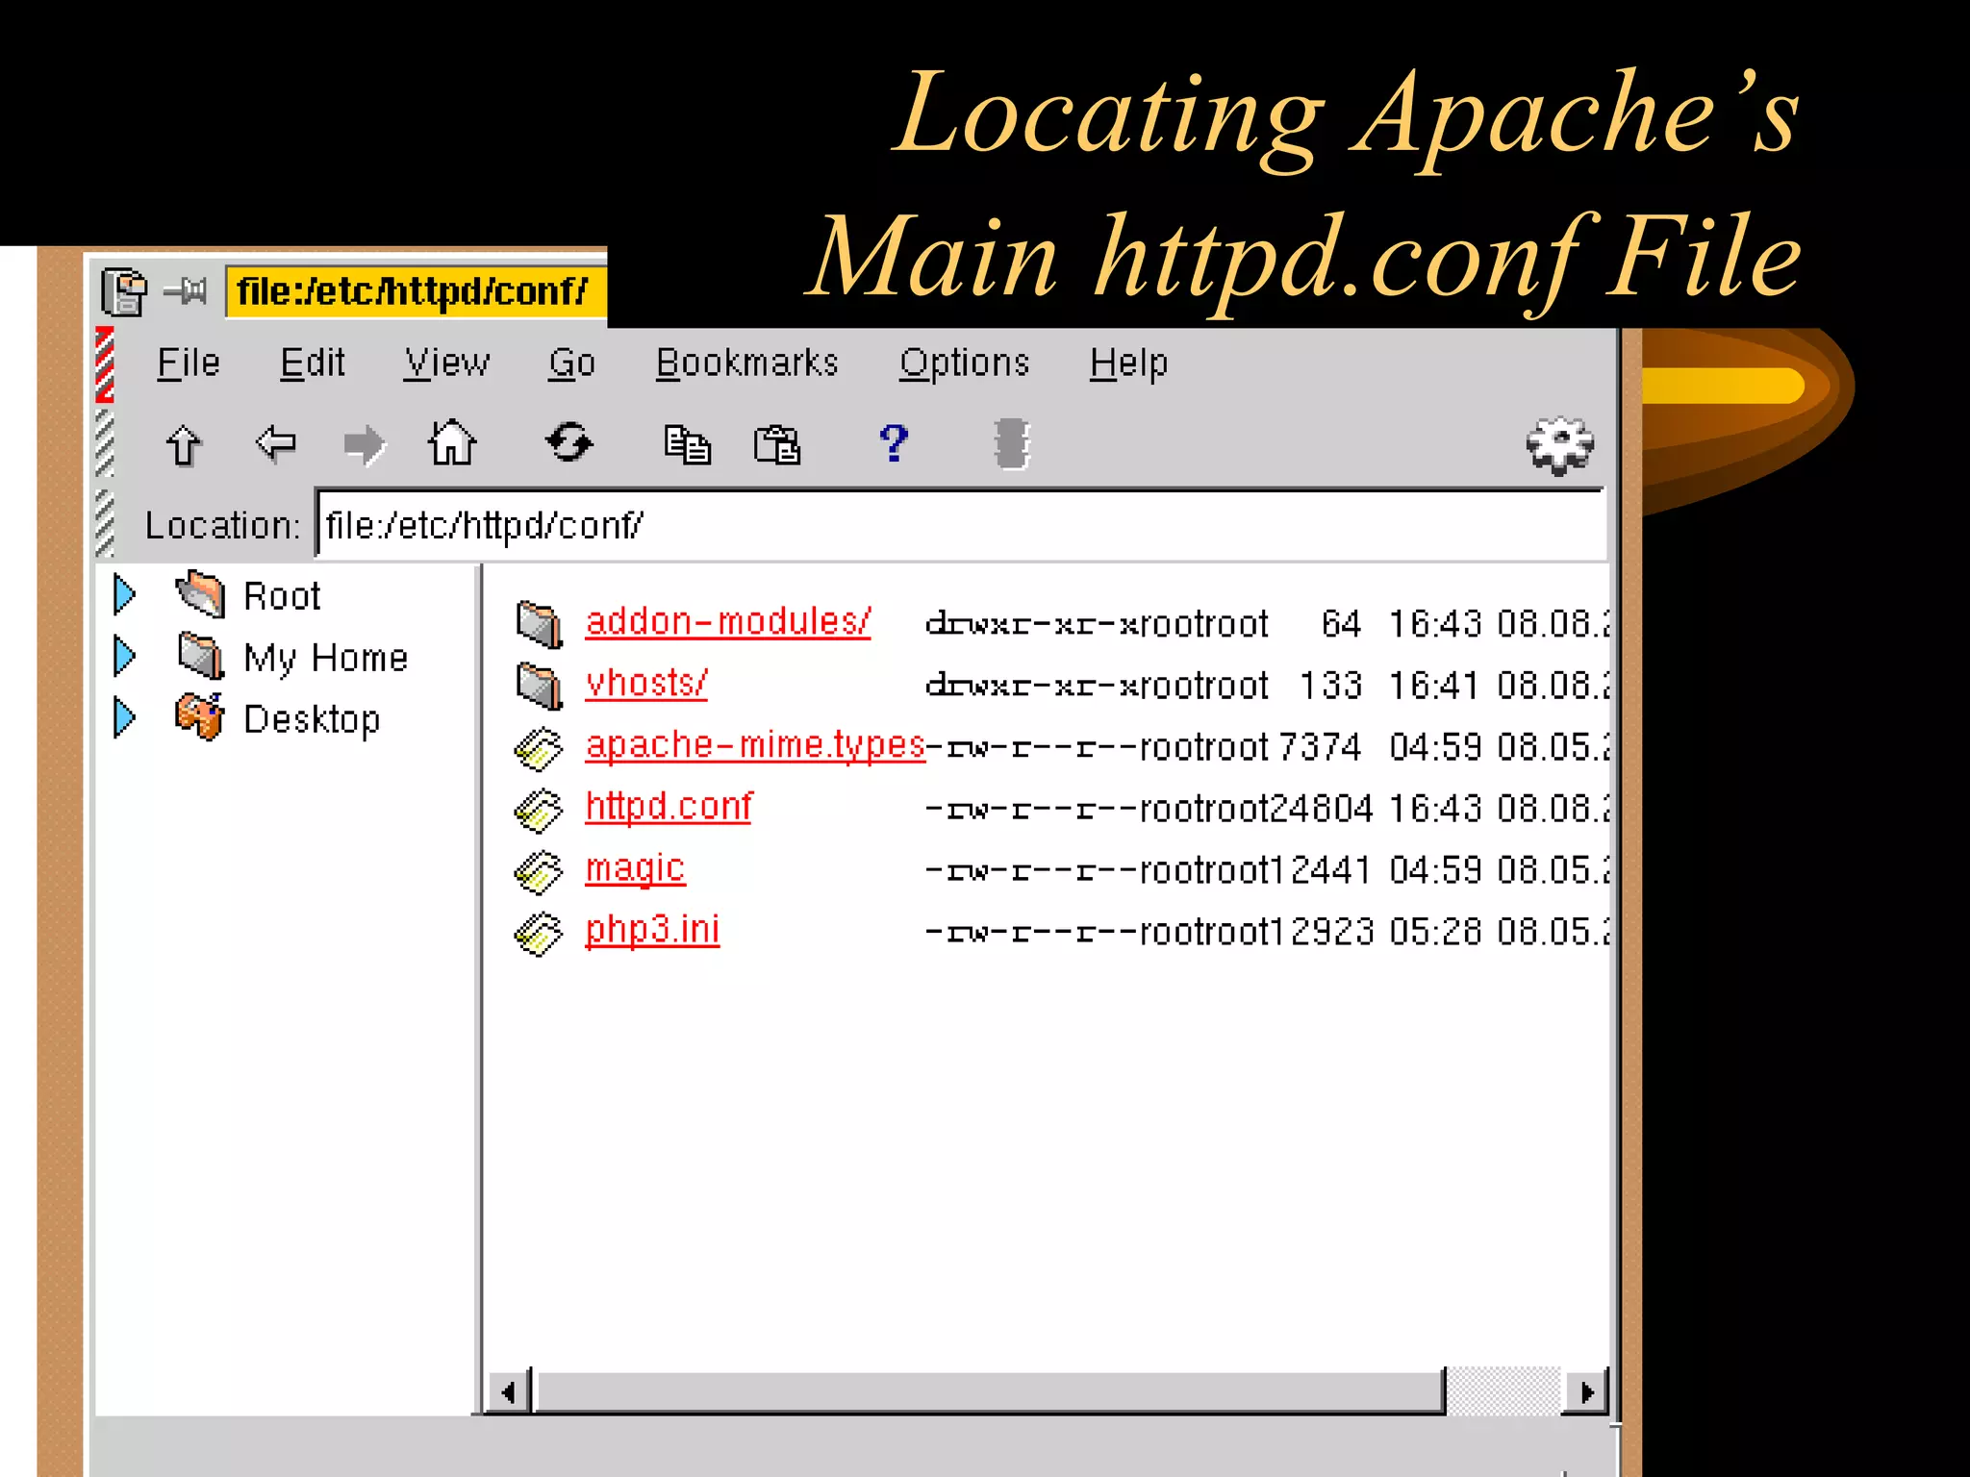The height and width of the screenshot is (1477, 1970).
Task: Click the Location: label
Action: pos(222,526)
